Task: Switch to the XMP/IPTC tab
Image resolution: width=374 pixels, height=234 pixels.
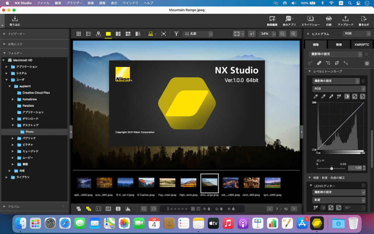Action: (x=360, y=45)
